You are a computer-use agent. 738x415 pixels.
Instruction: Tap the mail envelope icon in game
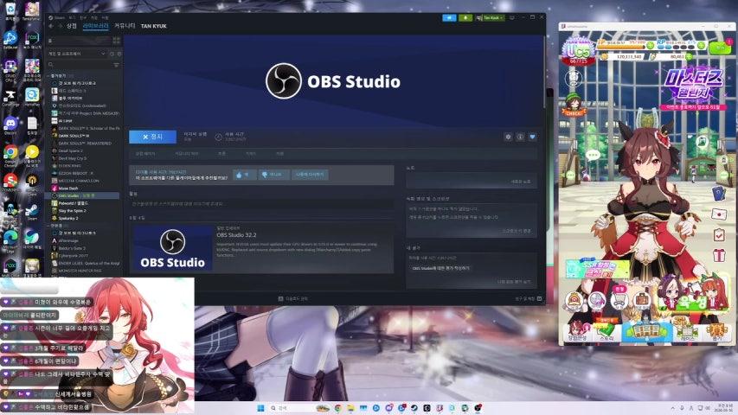point(719,214)
